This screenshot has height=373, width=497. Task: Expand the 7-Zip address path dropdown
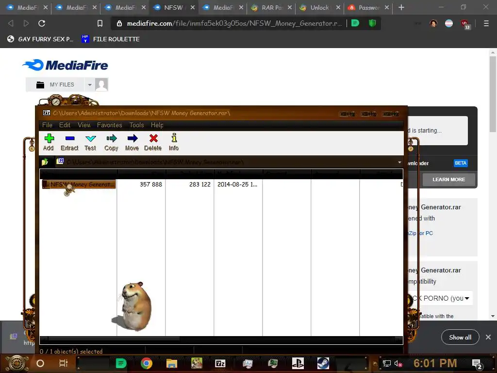click(x=399, y=162)
